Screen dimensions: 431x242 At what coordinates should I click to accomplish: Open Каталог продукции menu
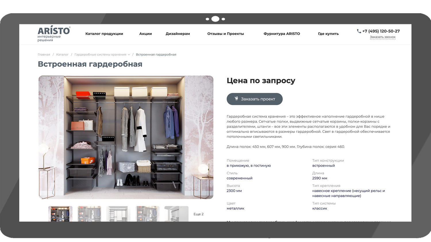(104, 34)
